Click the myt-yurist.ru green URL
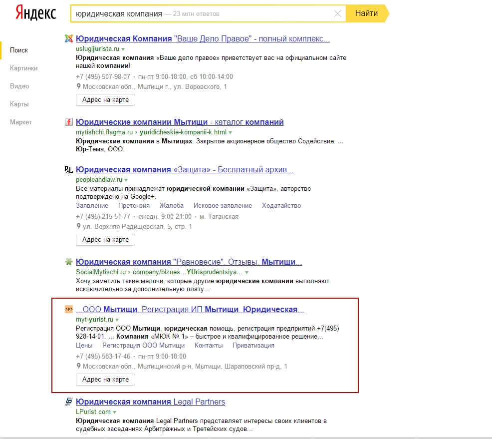Image resolution: width=492 pixels, height=439 pixels. 94,319
